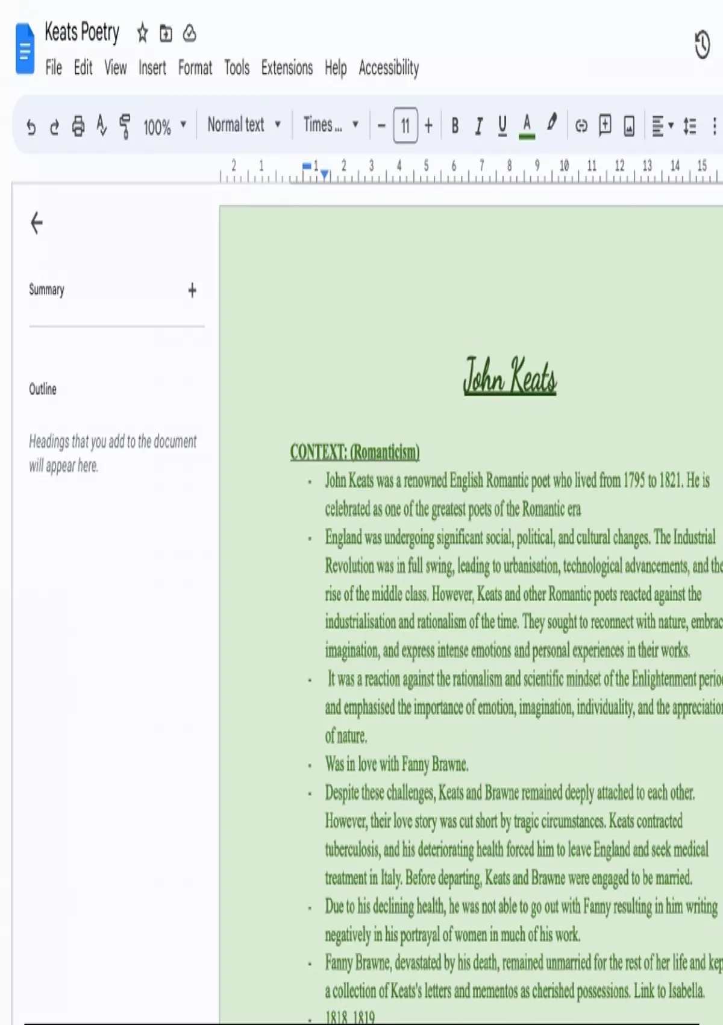Open the Format menu
723x1025 pixels.
click(x=195, y=68)
